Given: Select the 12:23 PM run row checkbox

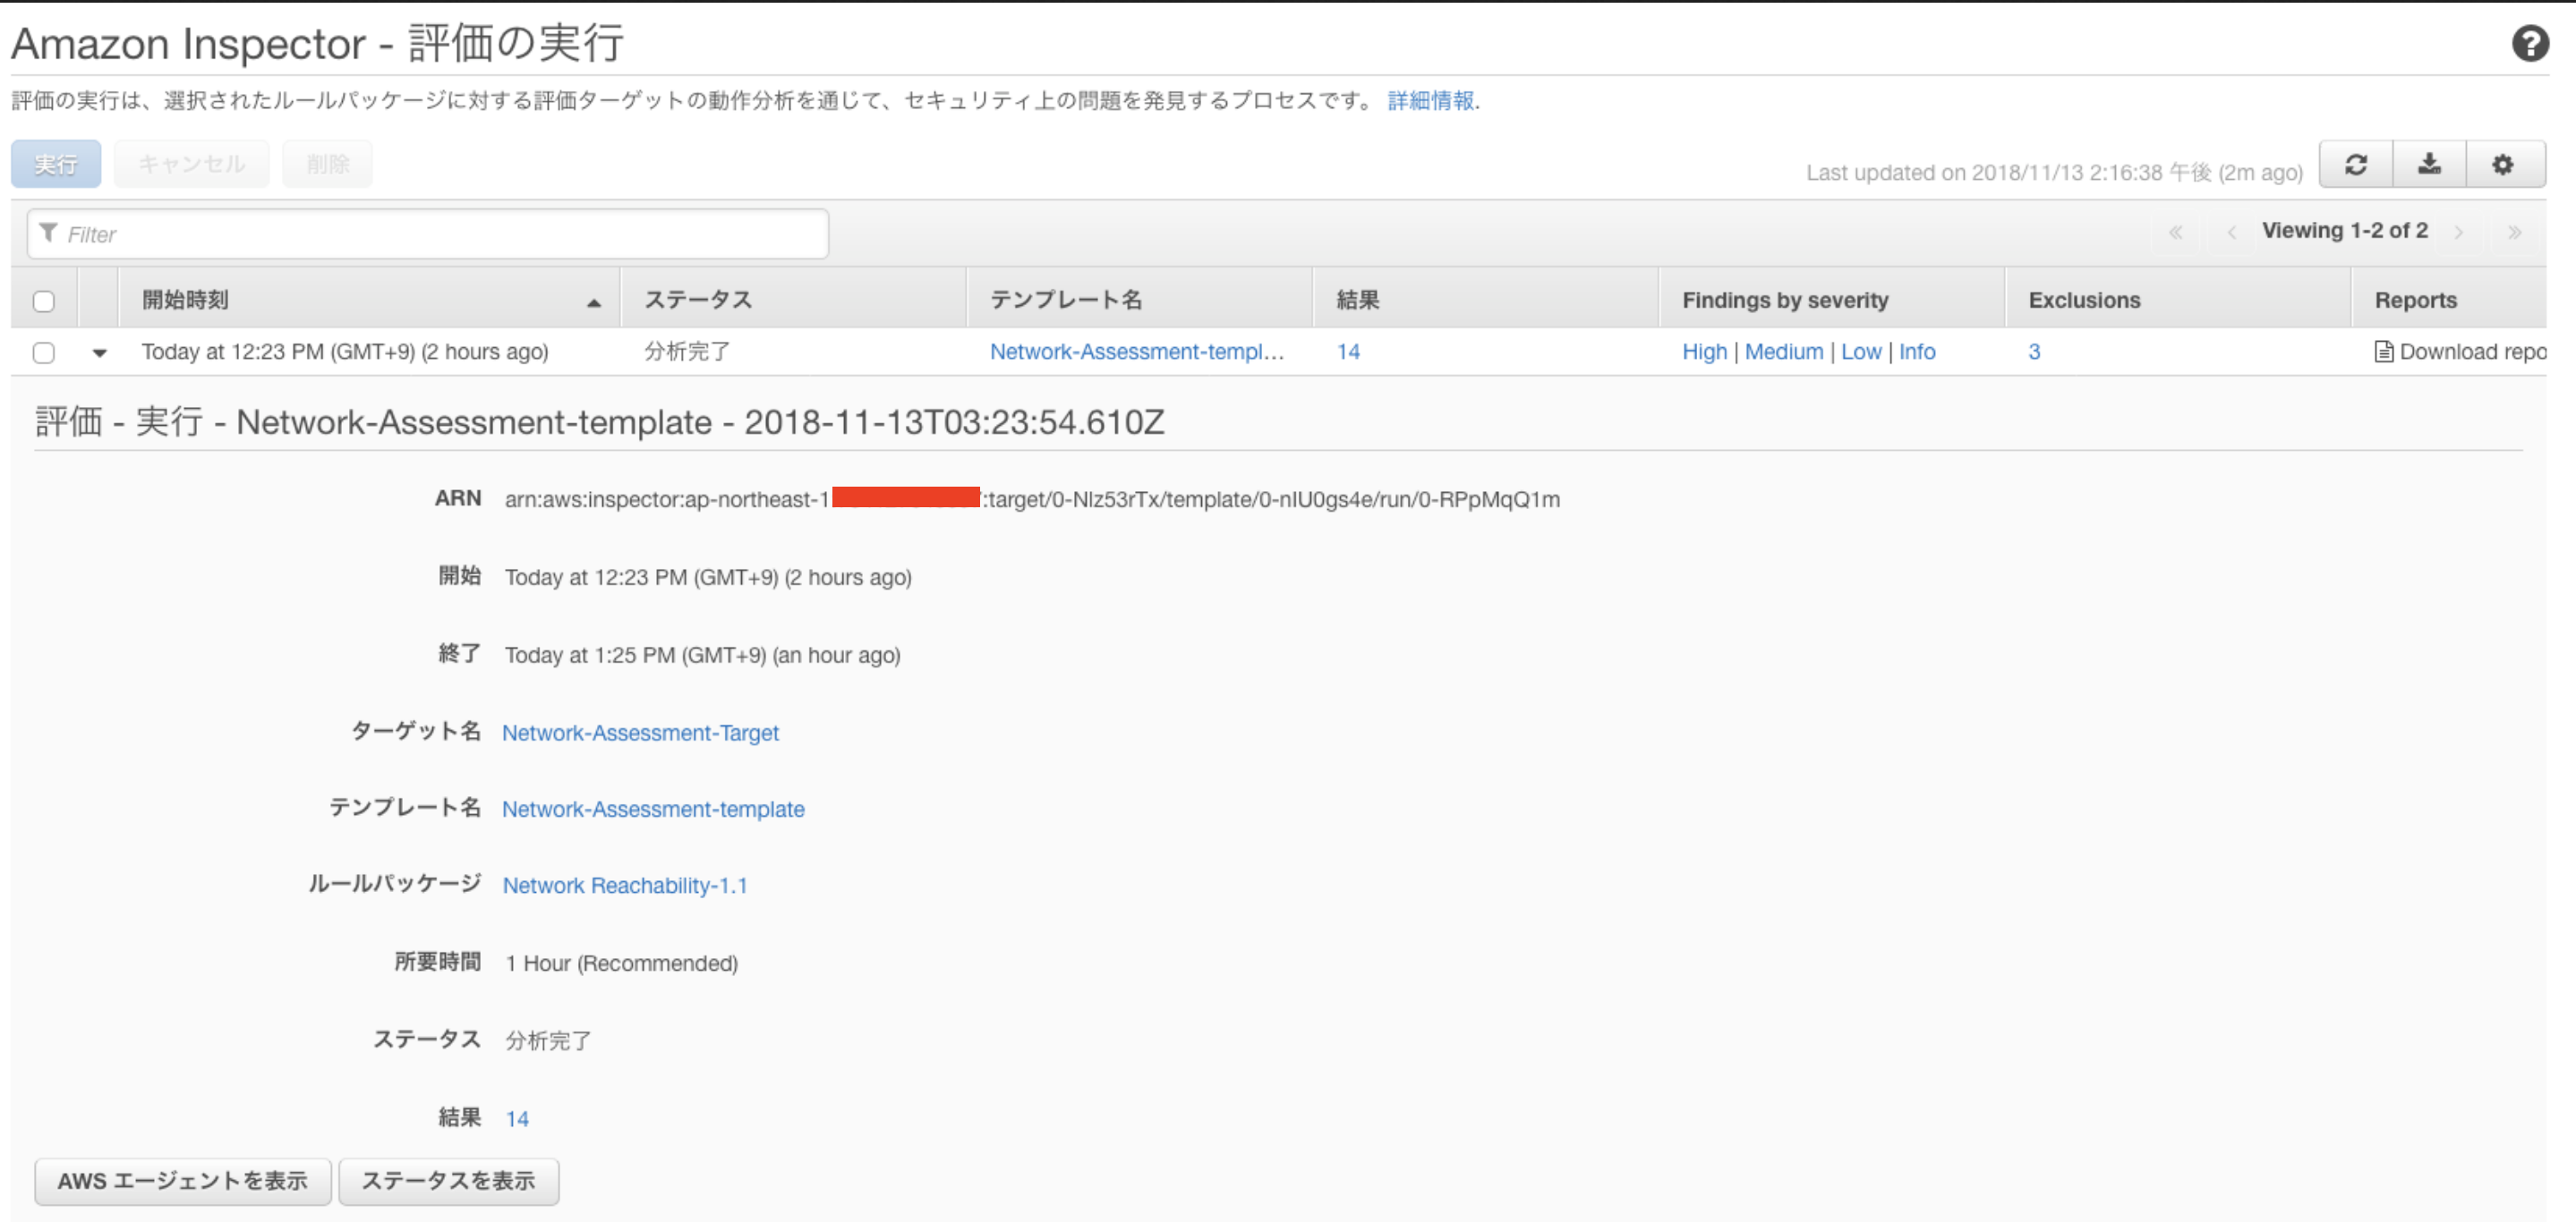Looking at the screenshot, I should [x=44, y=352].
